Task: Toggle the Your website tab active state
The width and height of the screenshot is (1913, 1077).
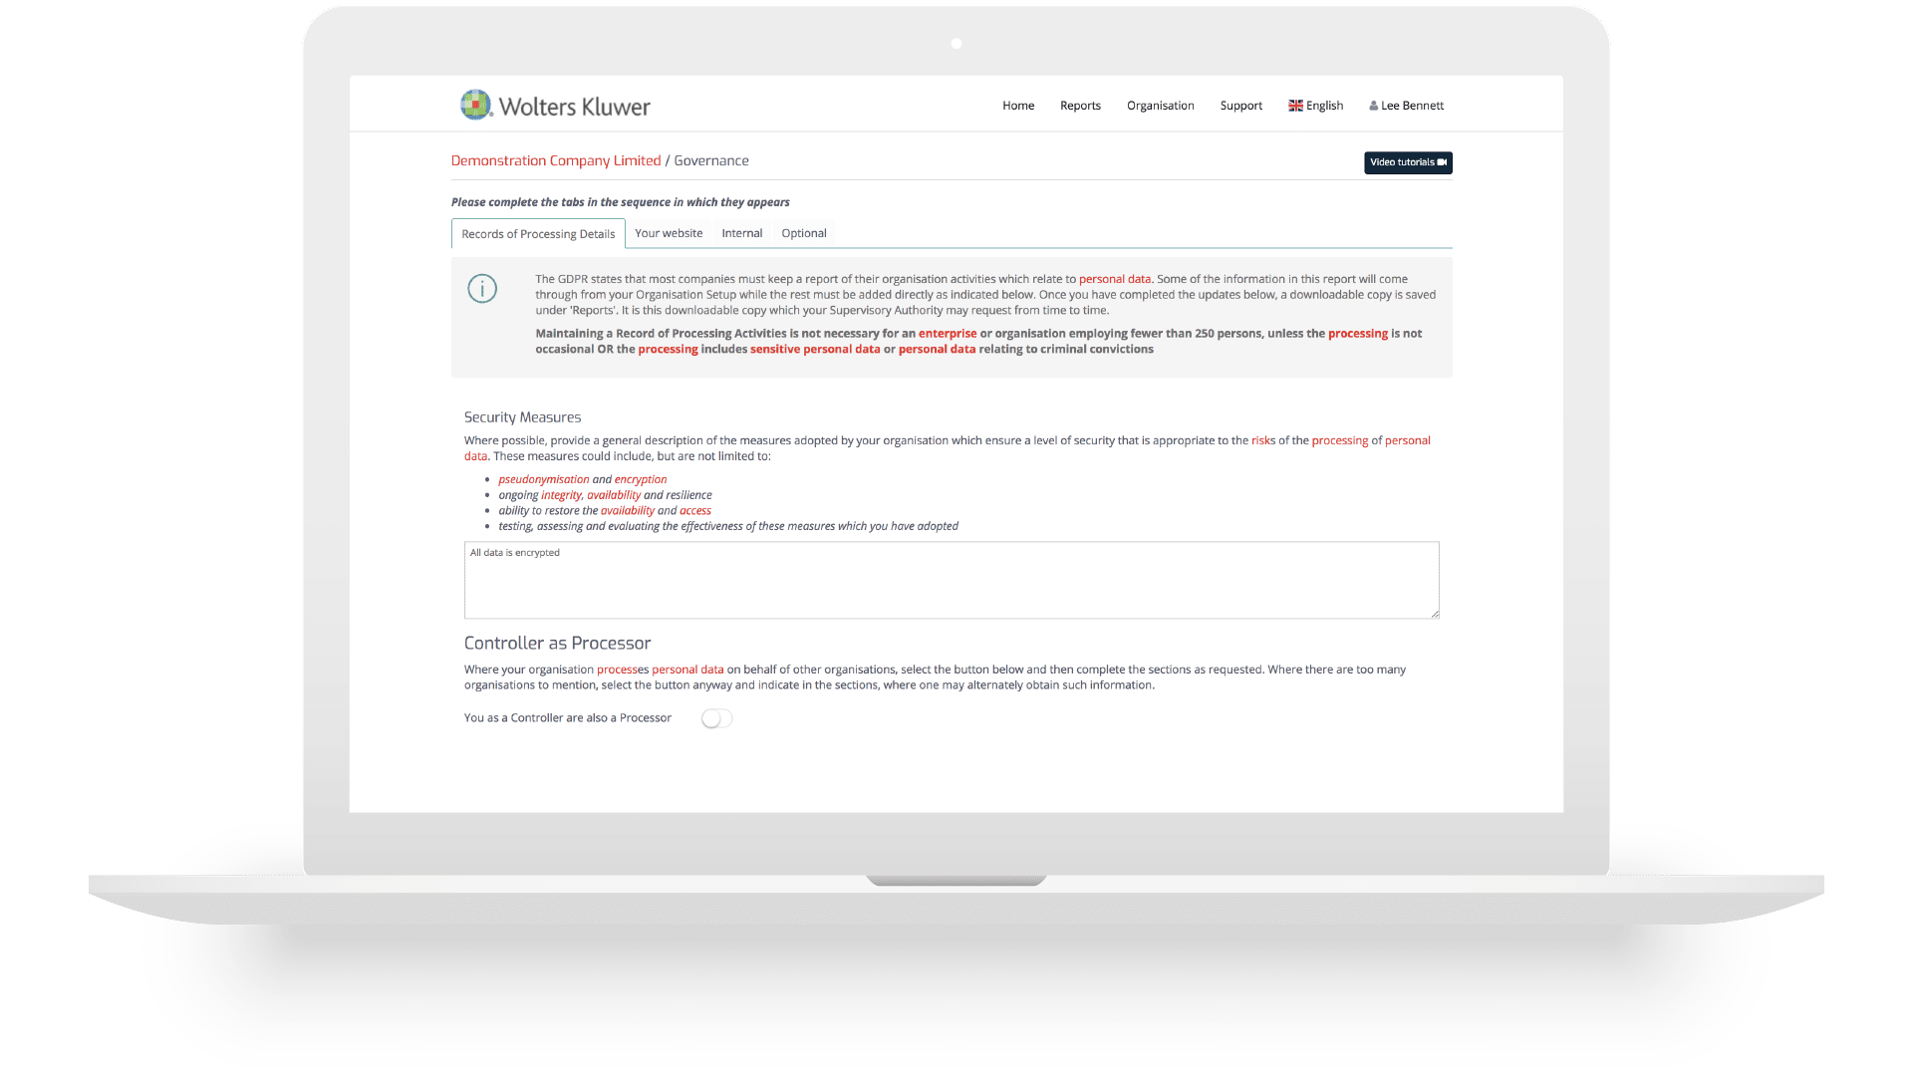Action: [669, 232]
